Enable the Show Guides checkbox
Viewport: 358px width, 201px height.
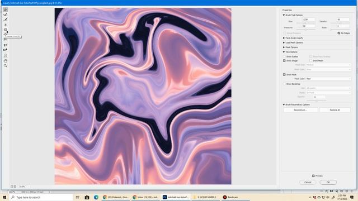284,56
